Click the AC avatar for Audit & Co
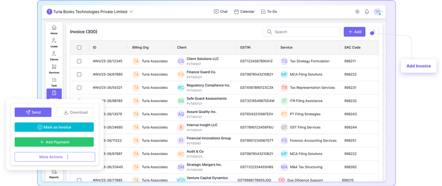The height and width of the screenshot is (186, 442). tap(181, 154)
